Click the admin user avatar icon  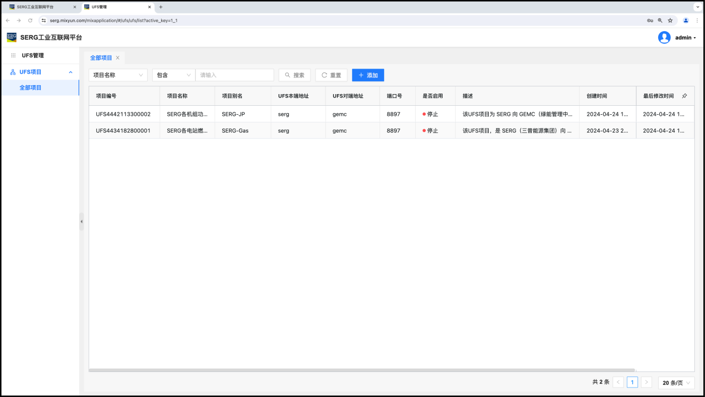coord(664,37)
